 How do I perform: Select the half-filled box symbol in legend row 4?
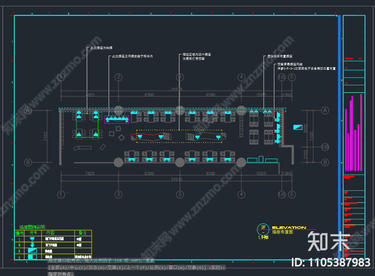32,257
